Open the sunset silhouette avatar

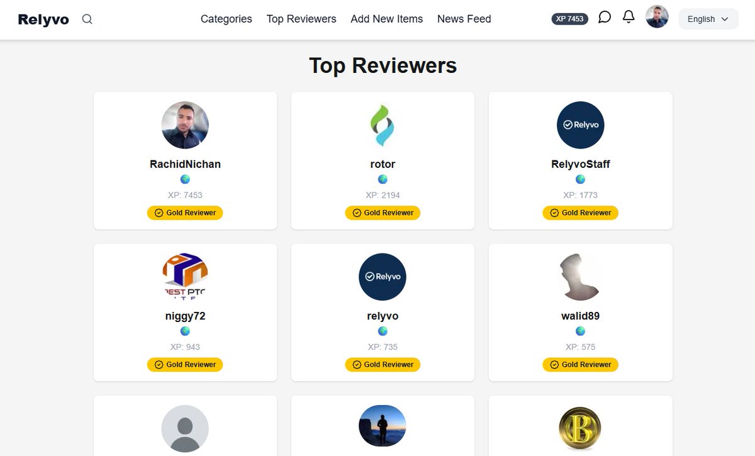383,426
